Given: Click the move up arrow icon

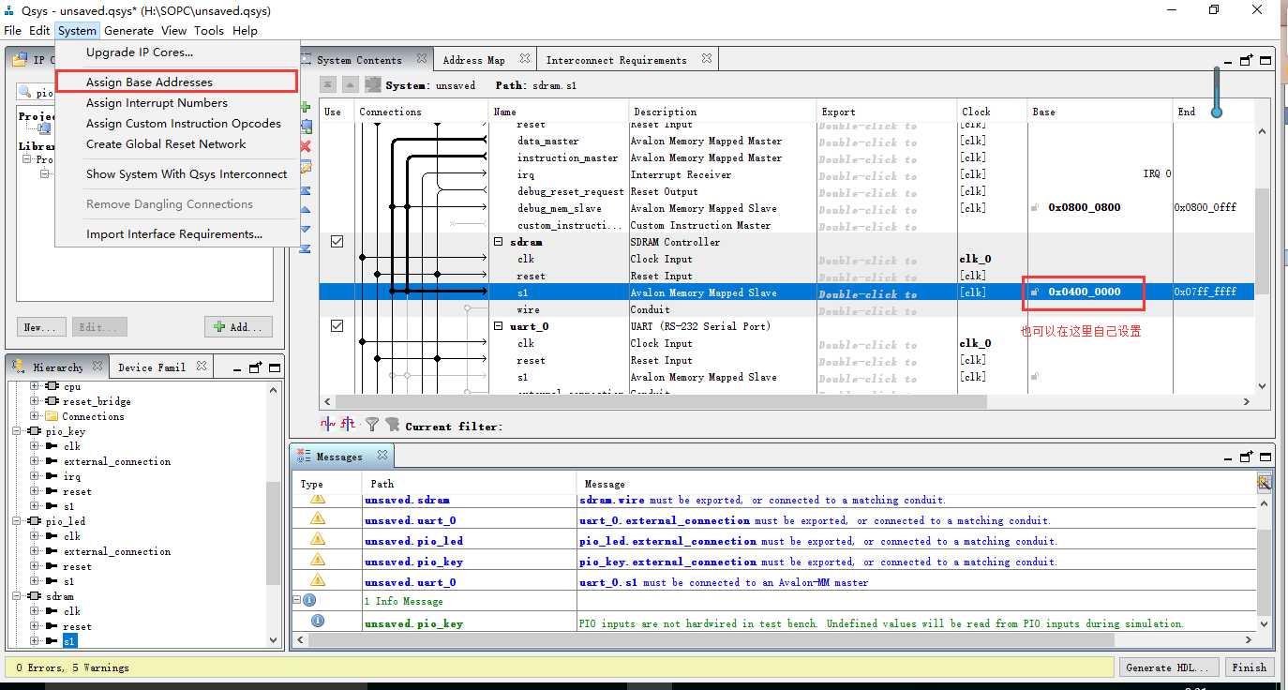Looking at the screenshot, I should point(305,210).
